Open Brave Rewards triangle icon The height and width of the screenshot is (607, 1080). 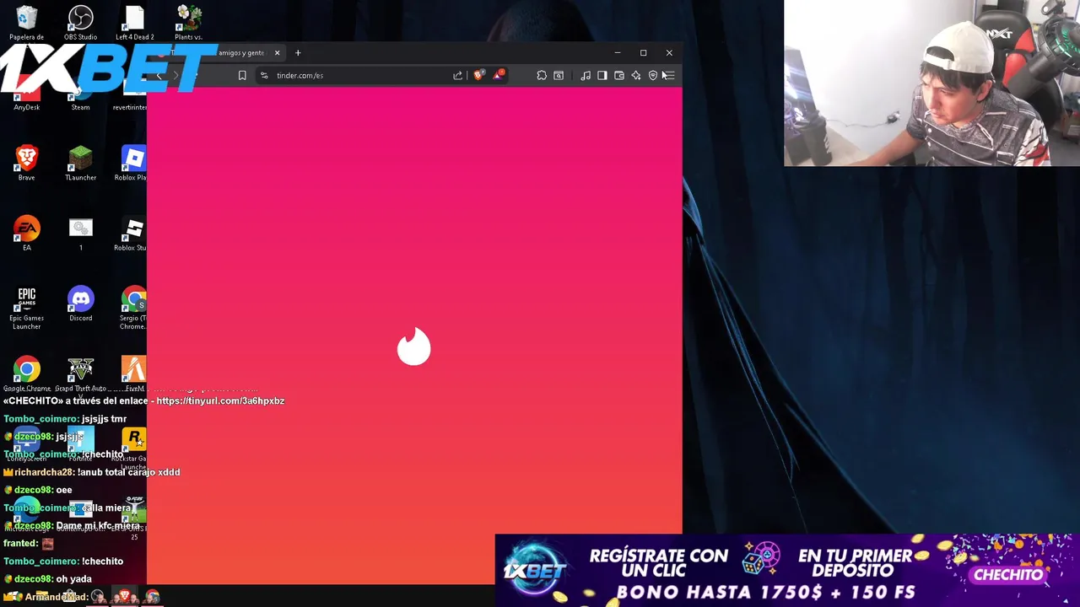click(x=498, y=75)
